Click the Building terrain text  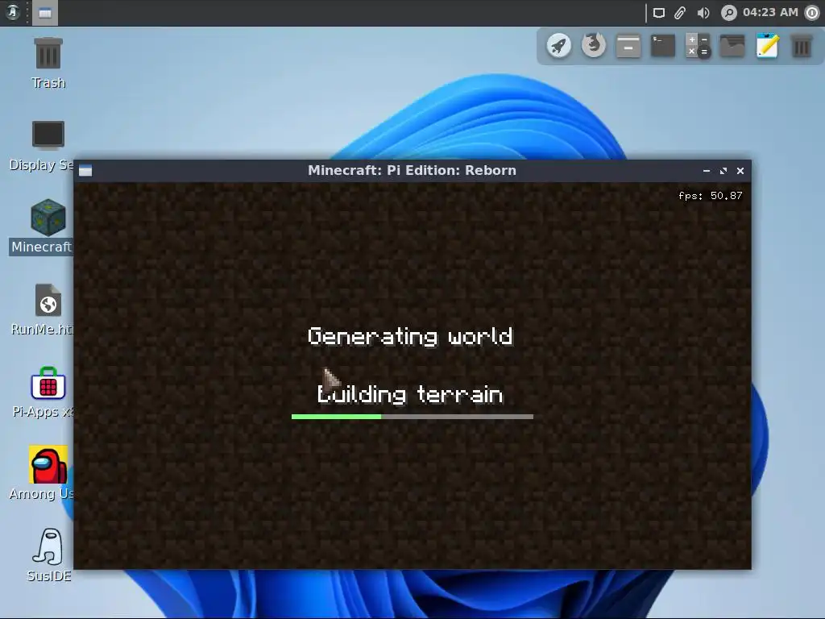(410, 394)
